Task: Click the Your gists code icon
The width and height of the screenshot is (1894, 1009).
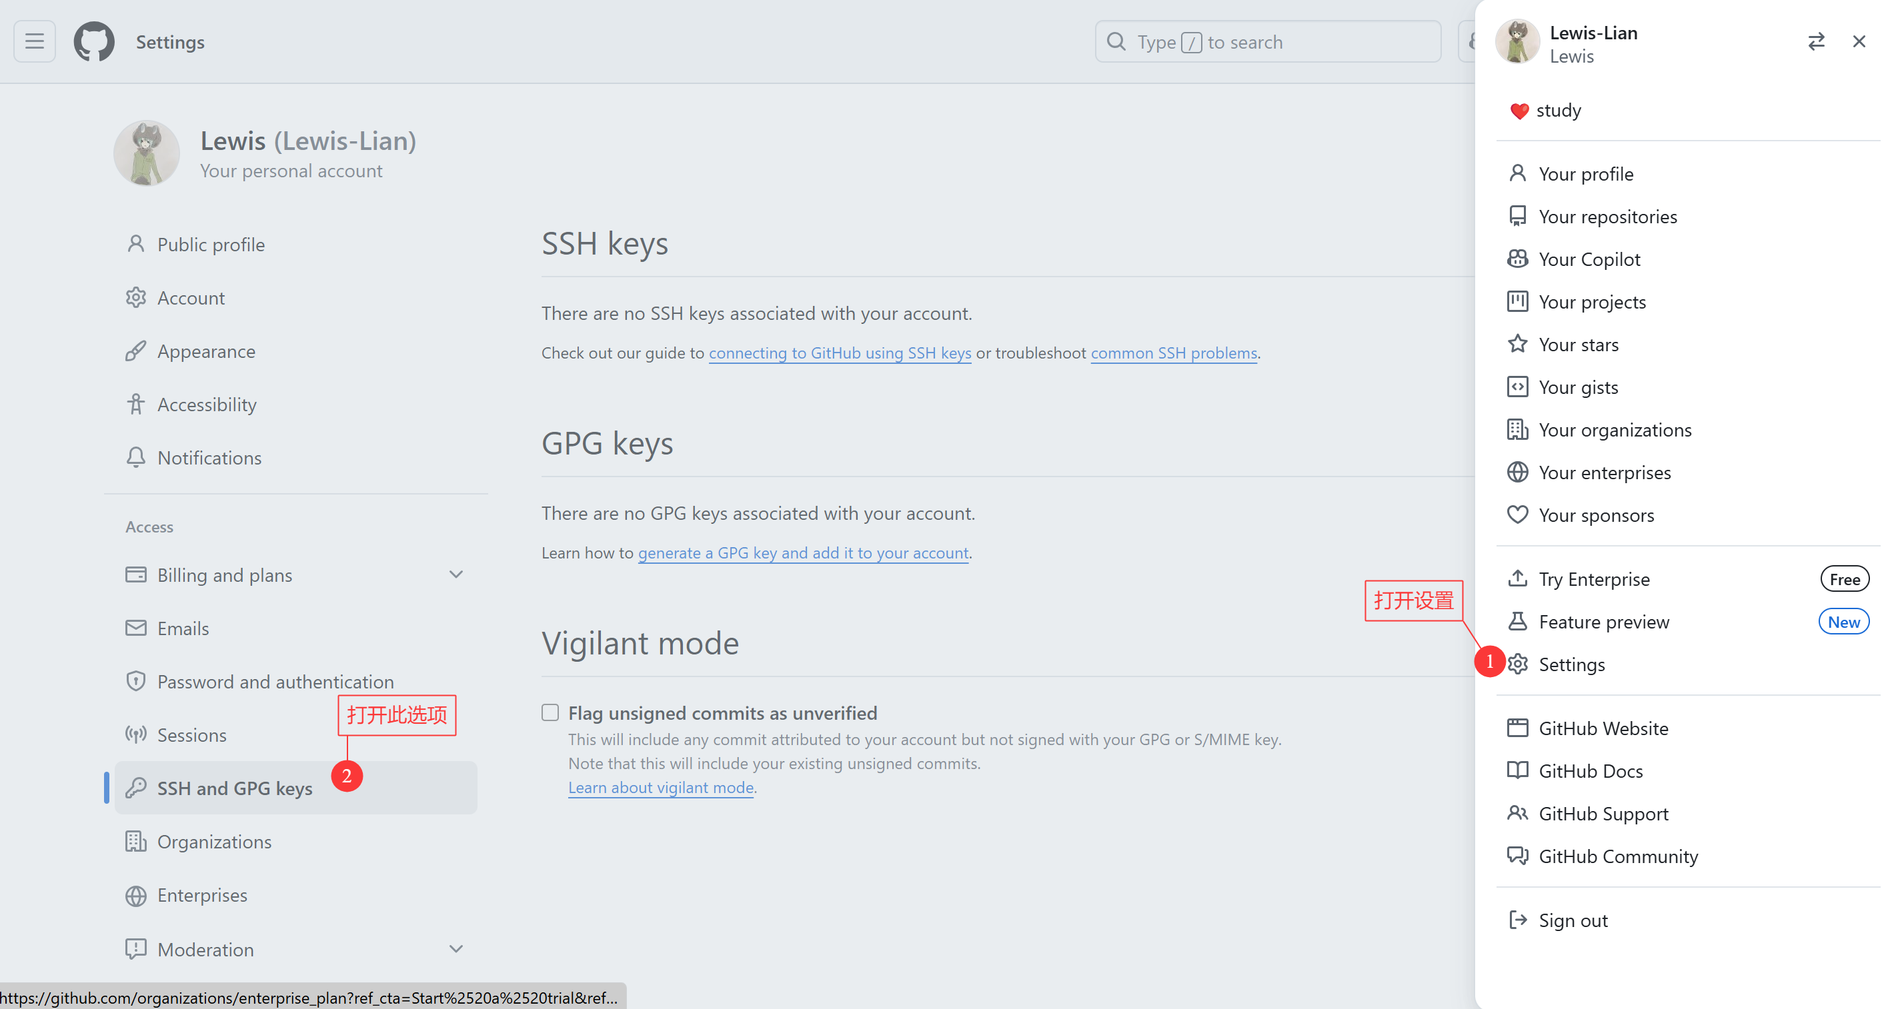Action: (1518, 387)
